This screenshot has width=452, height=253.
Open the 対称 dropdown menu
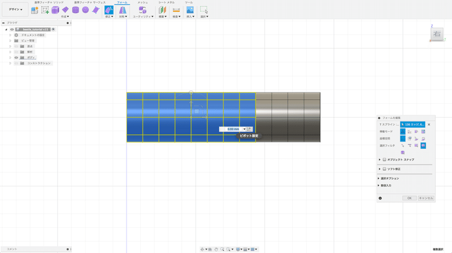coord(123,17)
